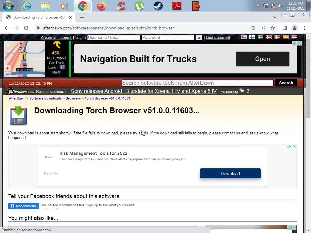The image size is (311, 233).
Task: Switch site language to Finnish flag
Action: coord(252,37)
